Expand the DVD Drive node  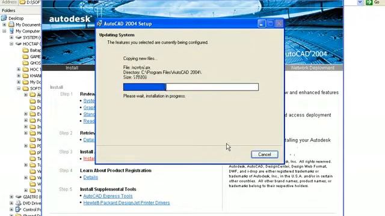tap(11, 203)
